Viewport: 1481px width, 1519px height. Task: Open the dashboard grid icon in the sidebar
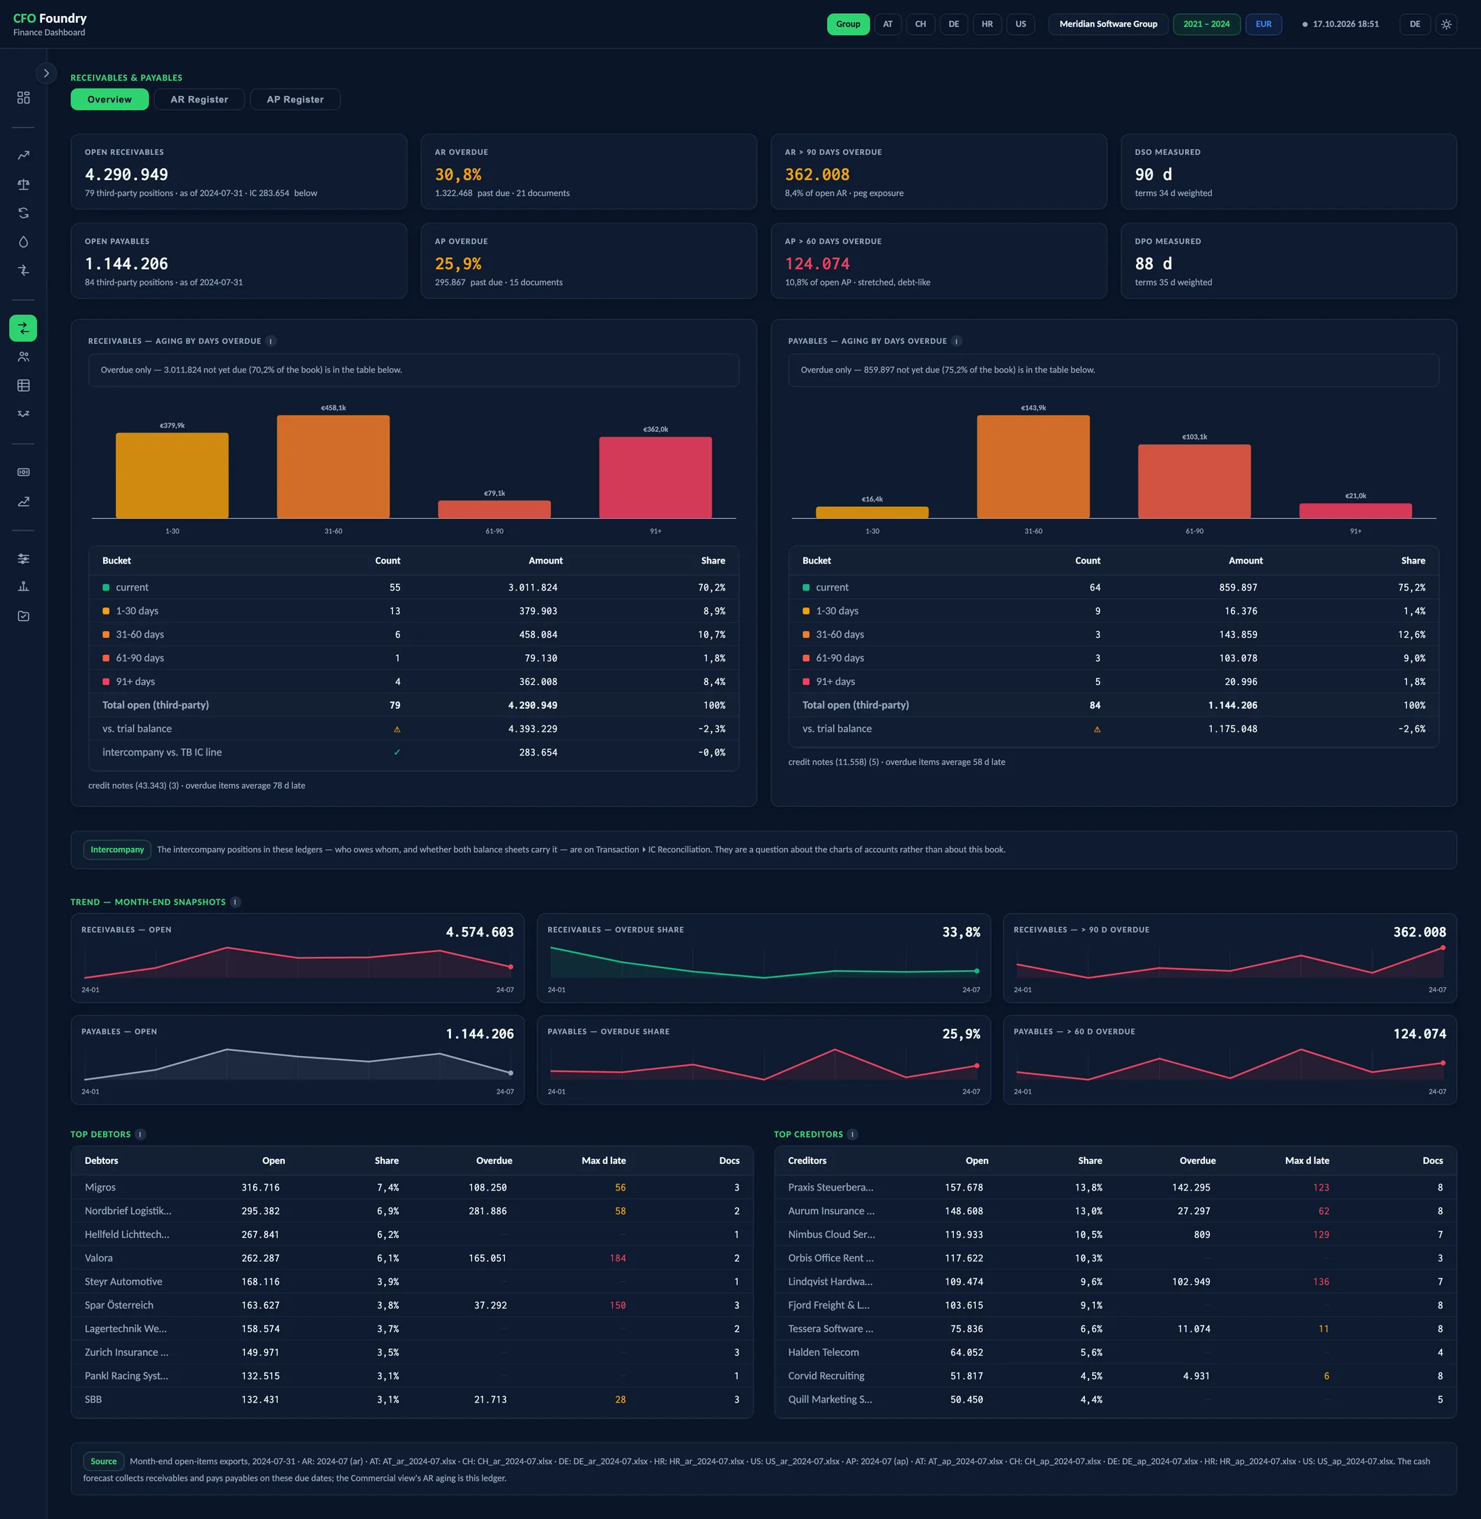(x=23, y=97)
